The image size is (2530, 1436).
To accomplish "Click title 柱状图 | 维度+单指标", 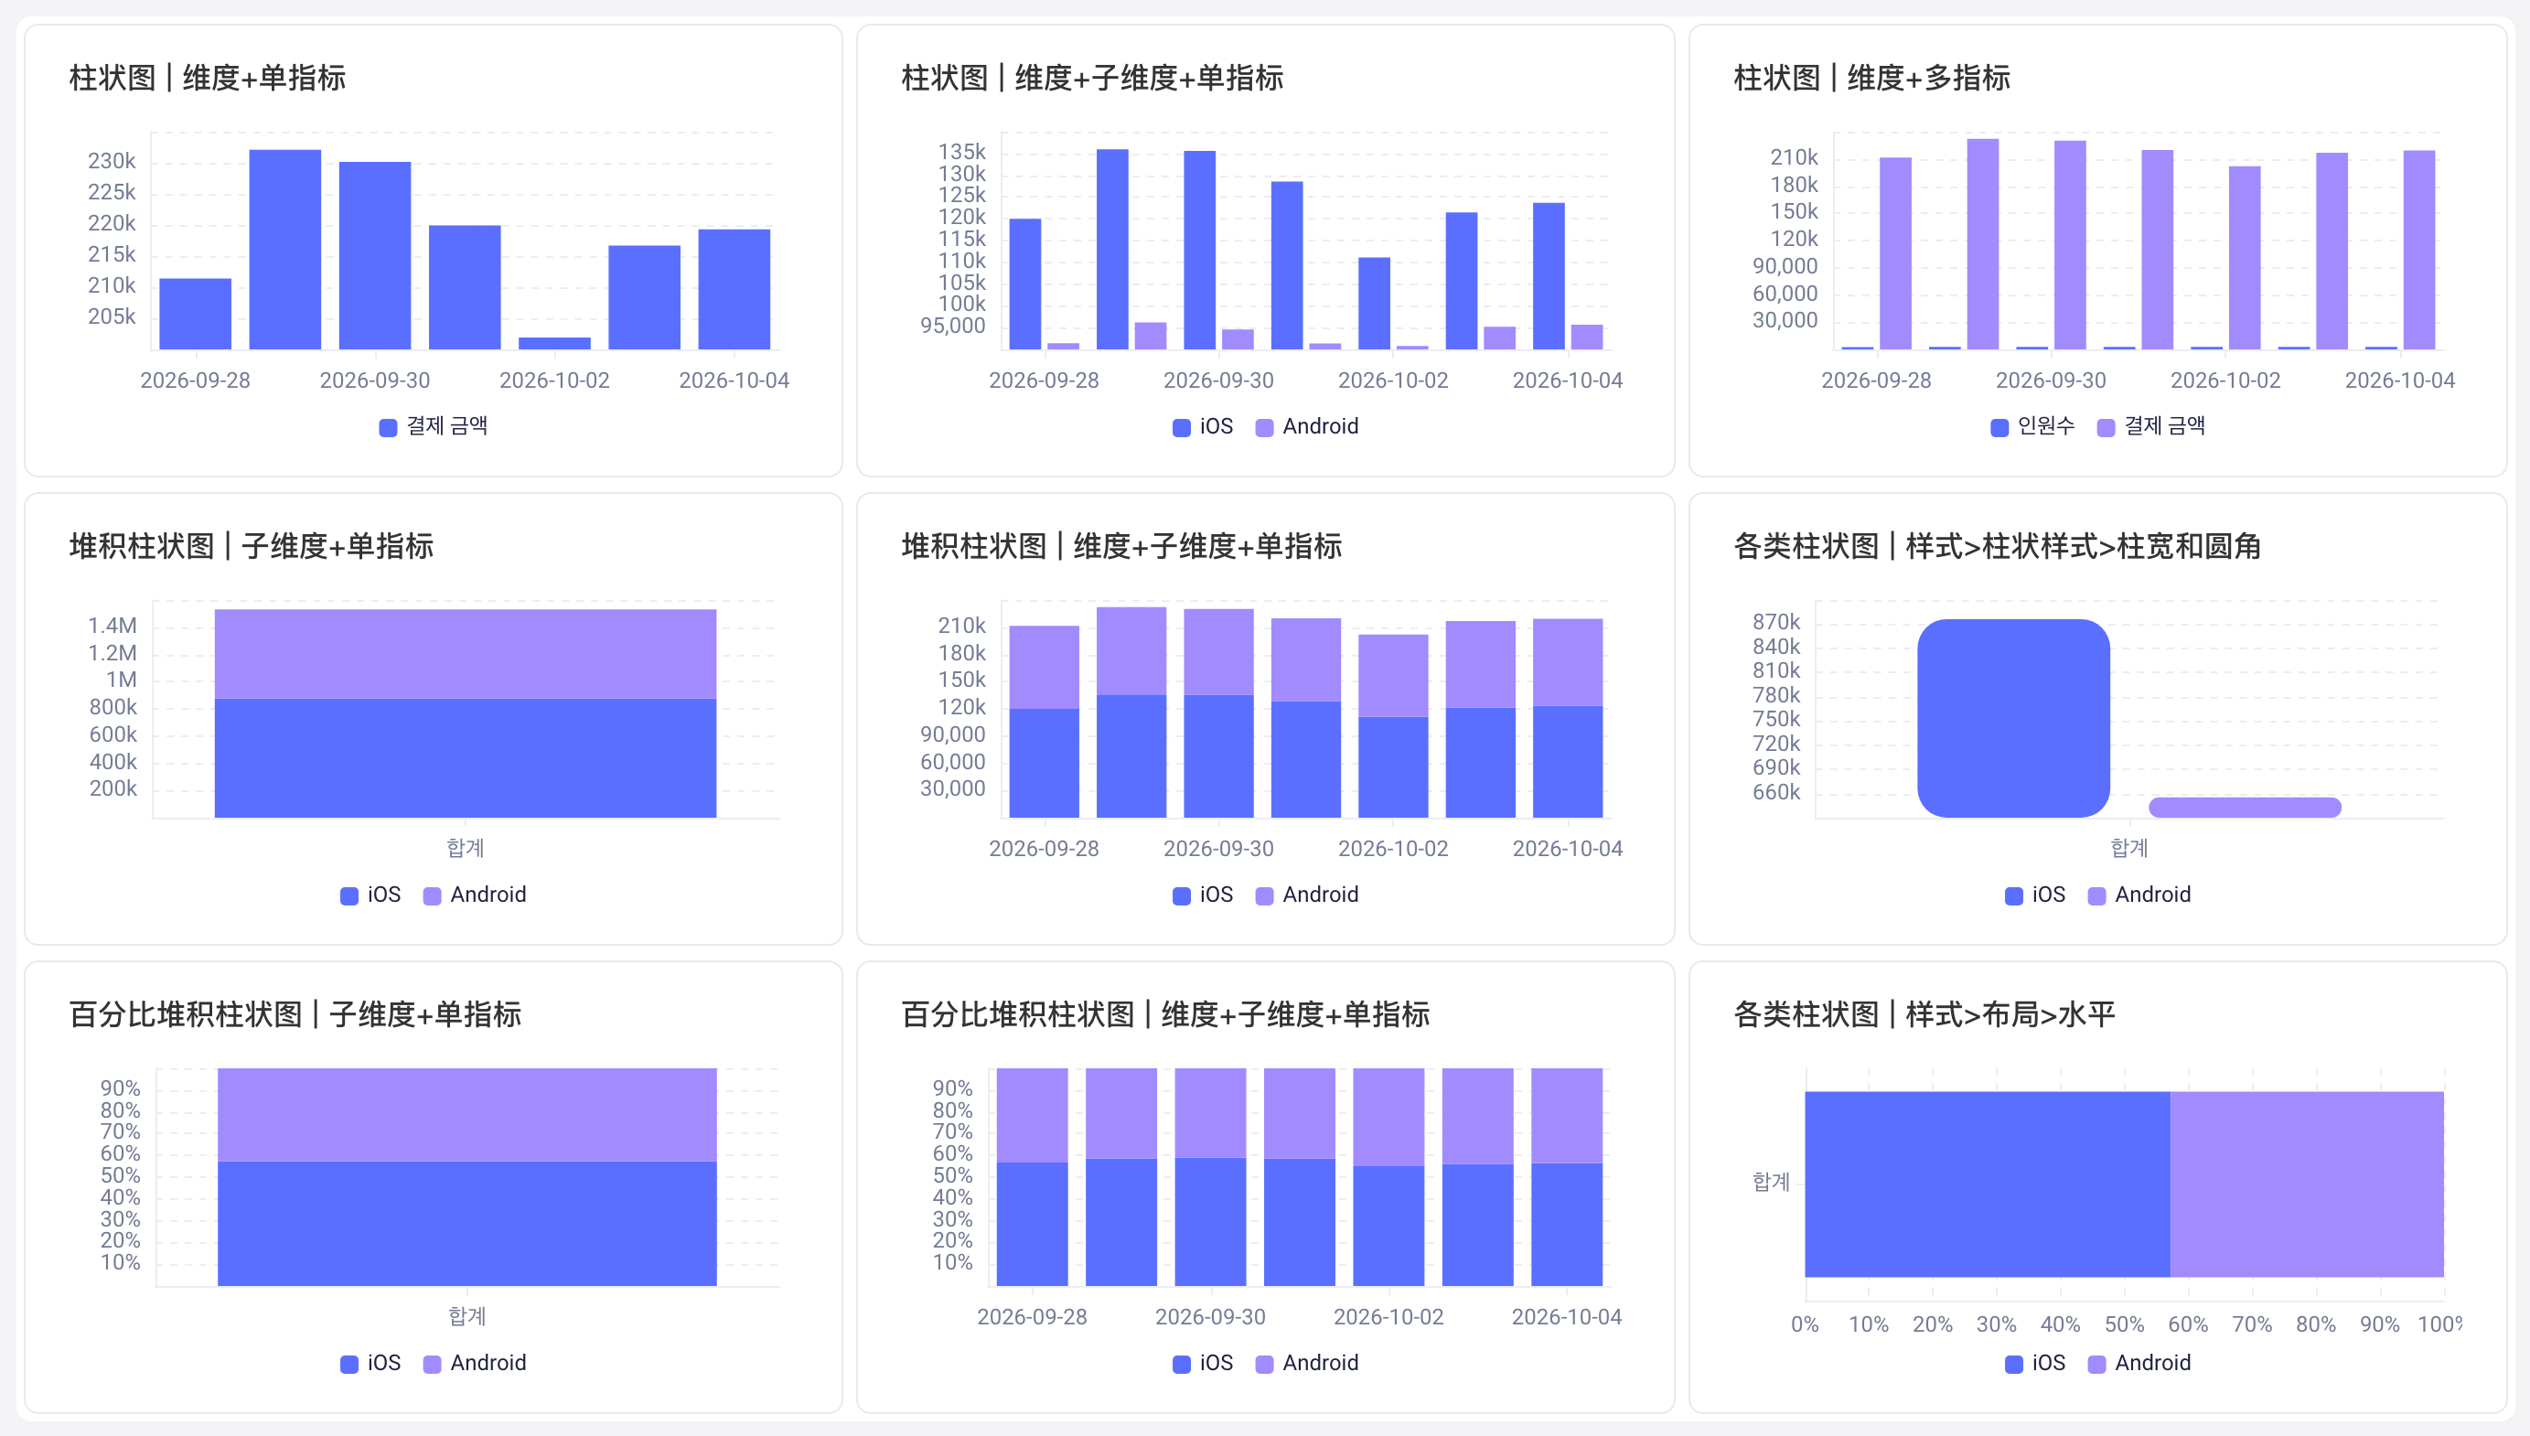I will [207, 78].
